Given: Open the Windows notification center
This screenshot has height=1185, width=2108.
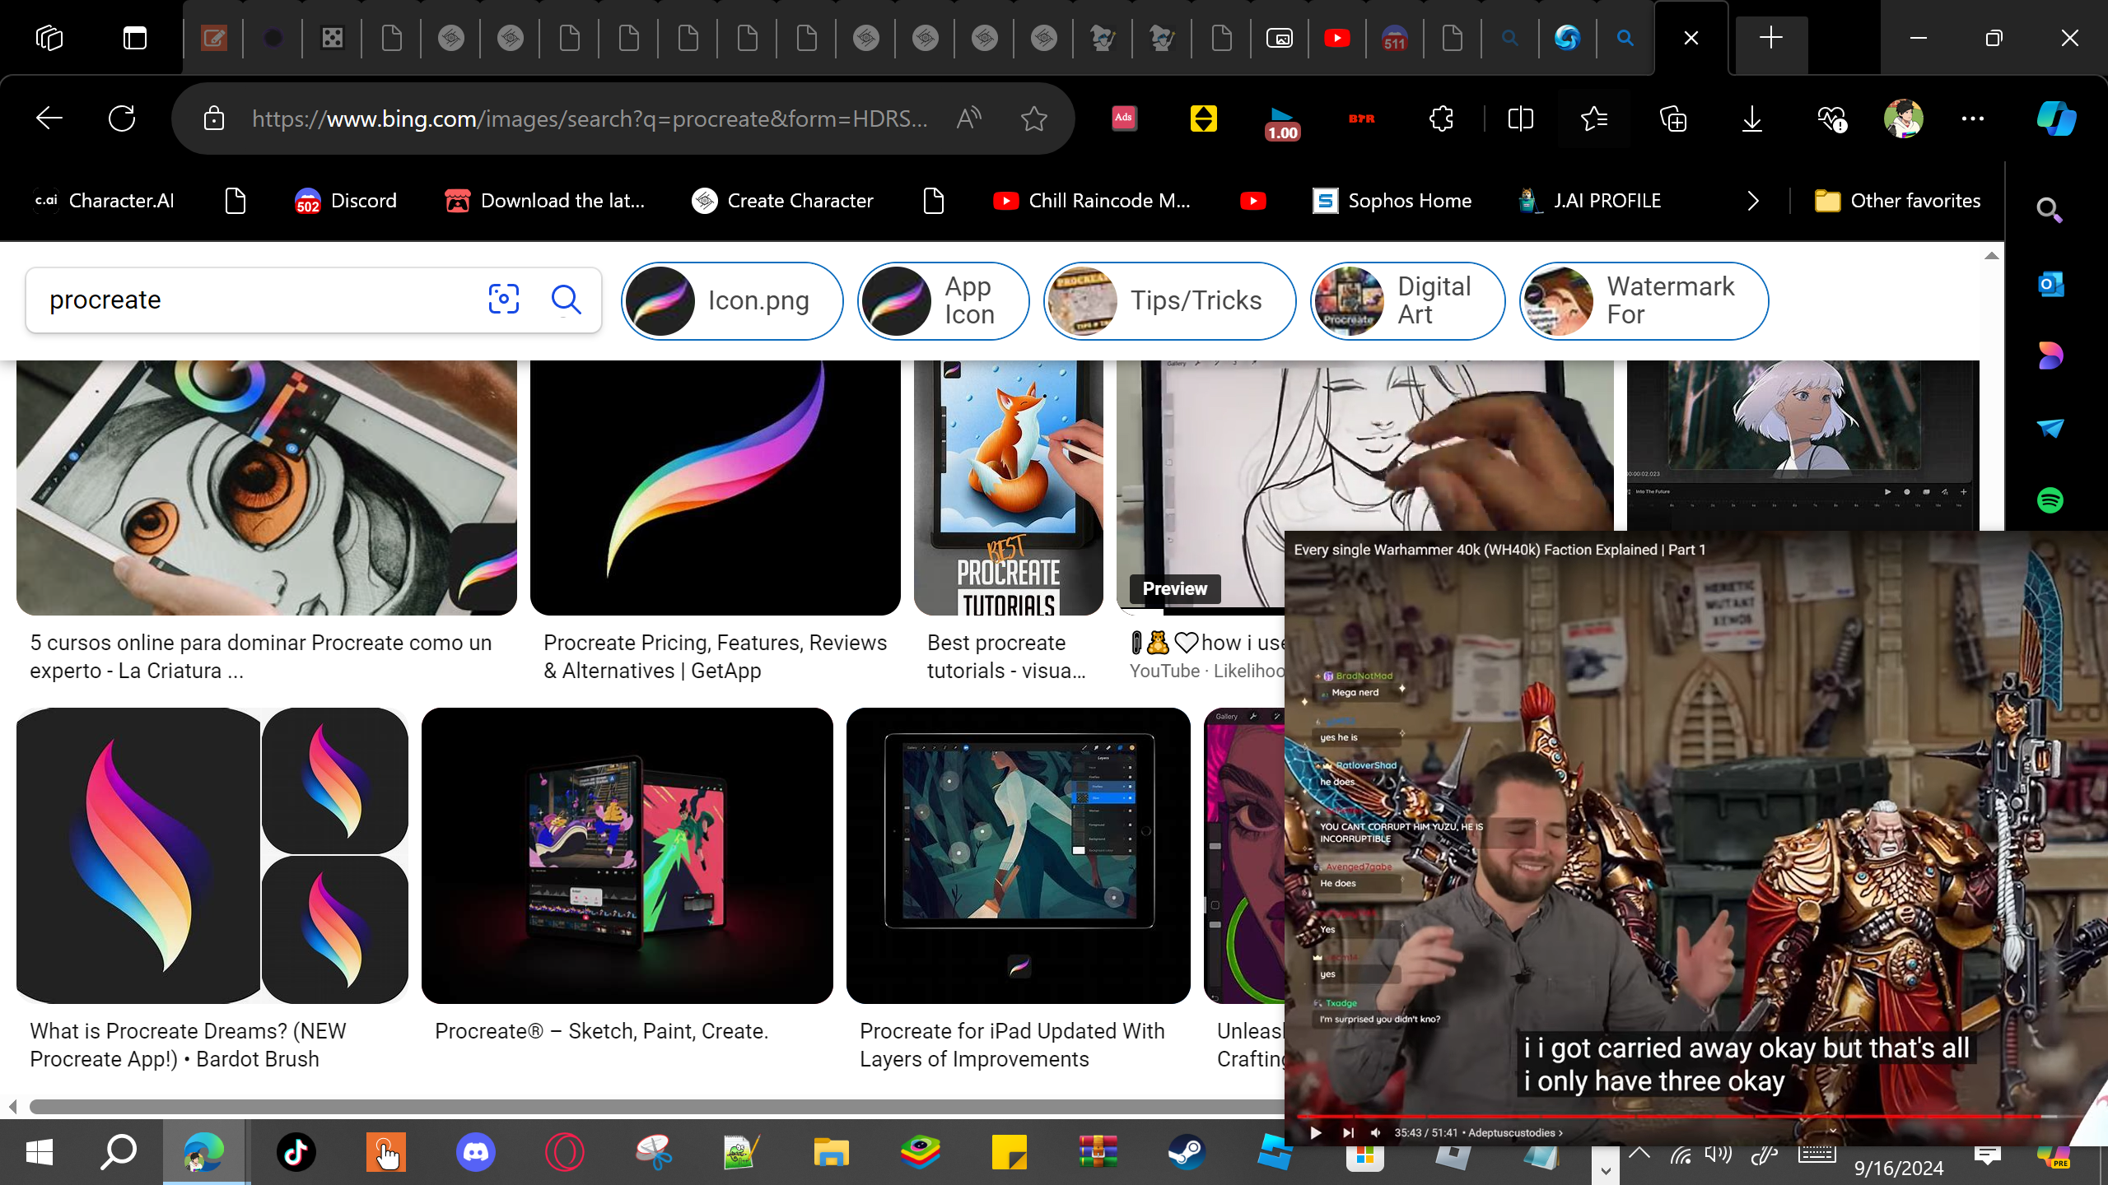Looking at the screenshot, I should point(1988,1155).
